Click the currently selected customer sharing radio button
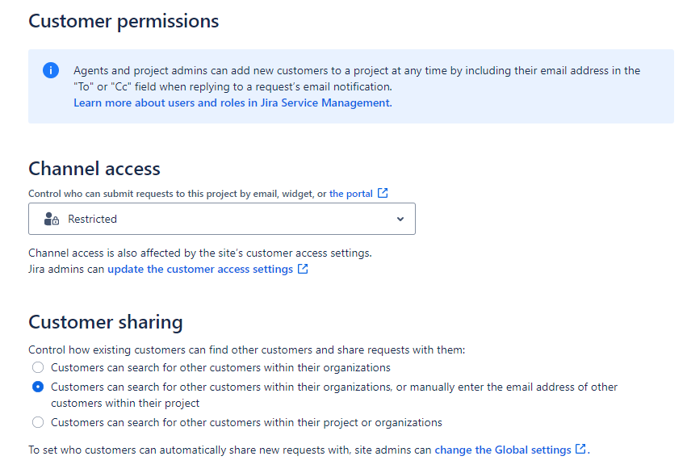Viewport: 687px width, 473px height. point(38,387)
